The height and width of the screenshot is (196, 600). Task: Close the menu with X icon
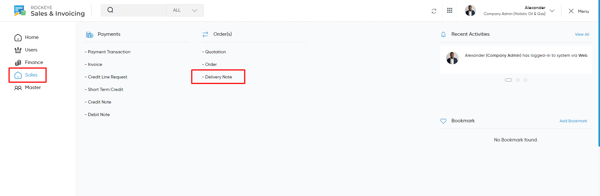571,11
